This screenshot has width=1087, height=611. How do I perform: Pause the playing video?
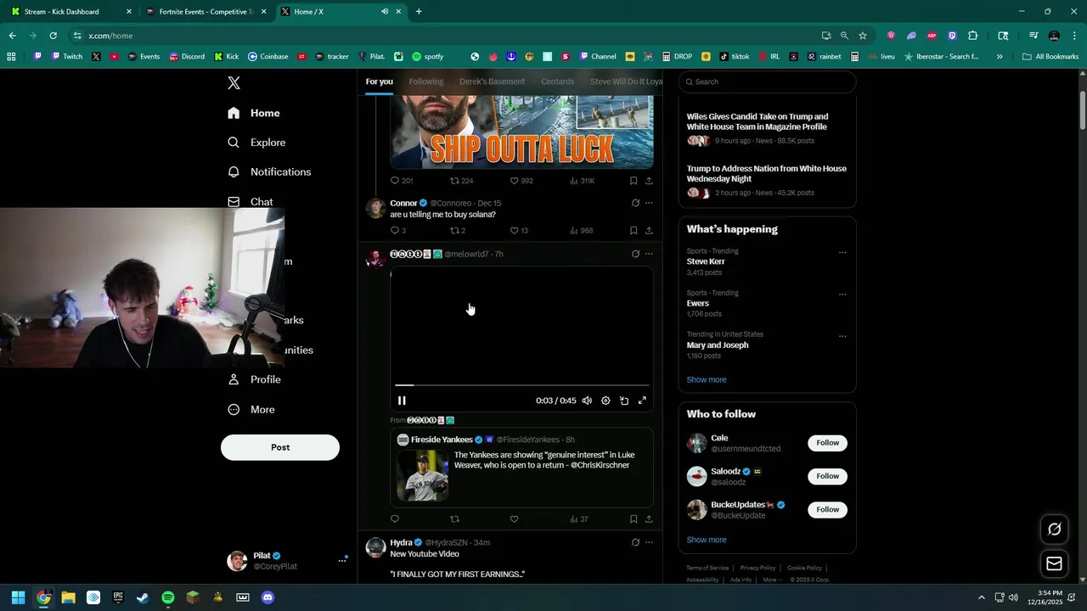pyautogui.click(x=402, y=401)
